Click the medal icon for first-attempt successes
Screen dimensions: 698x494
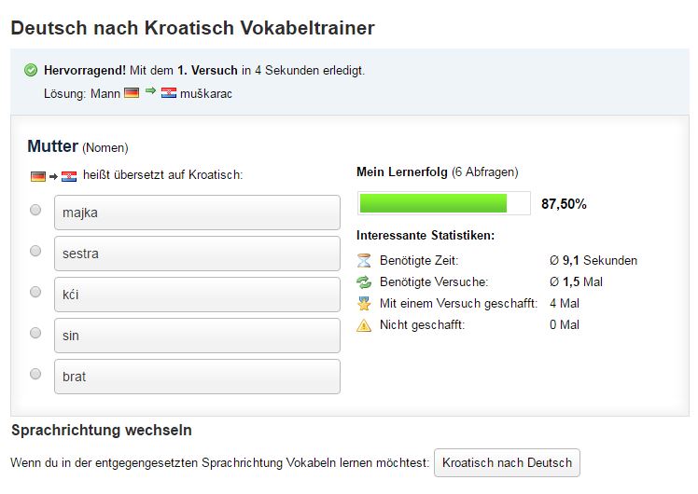(364, 304)
